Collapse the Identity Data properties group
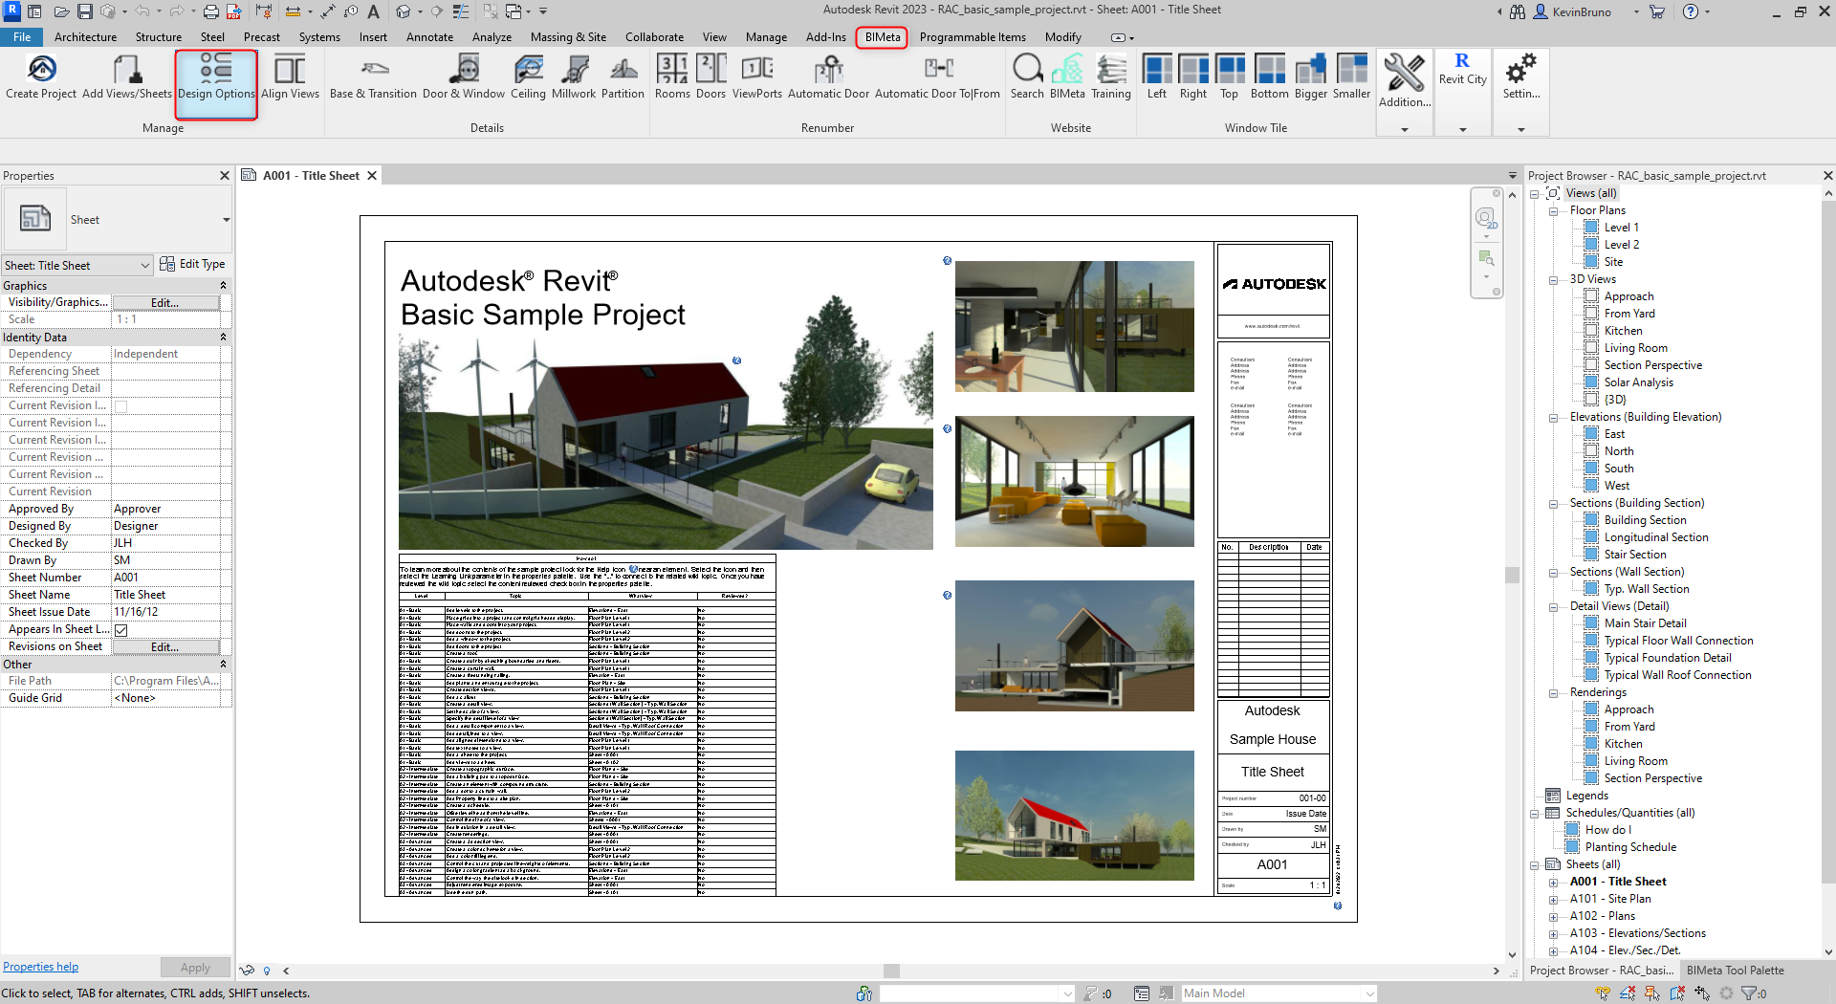This screenshot has width=1836, height=1004. pyautogui.click(x=224, y=338)
